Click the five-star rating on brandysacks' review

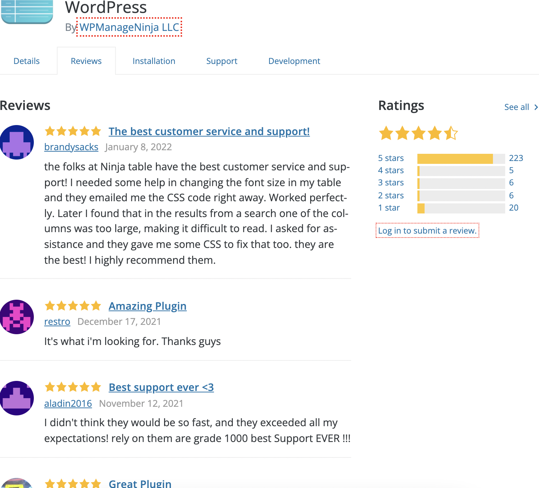[x=73, y=131]
